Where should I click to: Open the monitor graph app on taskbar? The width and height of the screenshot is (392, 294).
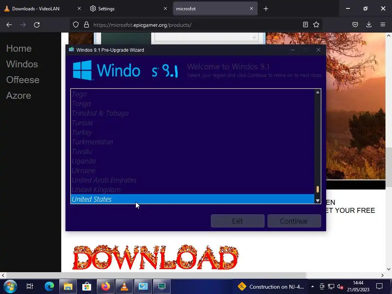(162, 286)
